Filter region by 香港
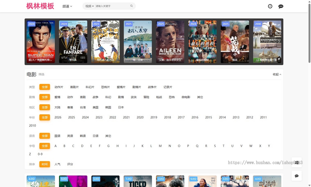Image resolution: width=311 pixels, height=187 pixels. click(x=70, y=107)
